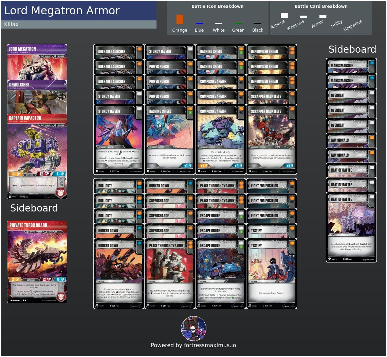Open the full Heat of Battle card artwork
The height and width of the screenshot is (357, 387).
351,218
